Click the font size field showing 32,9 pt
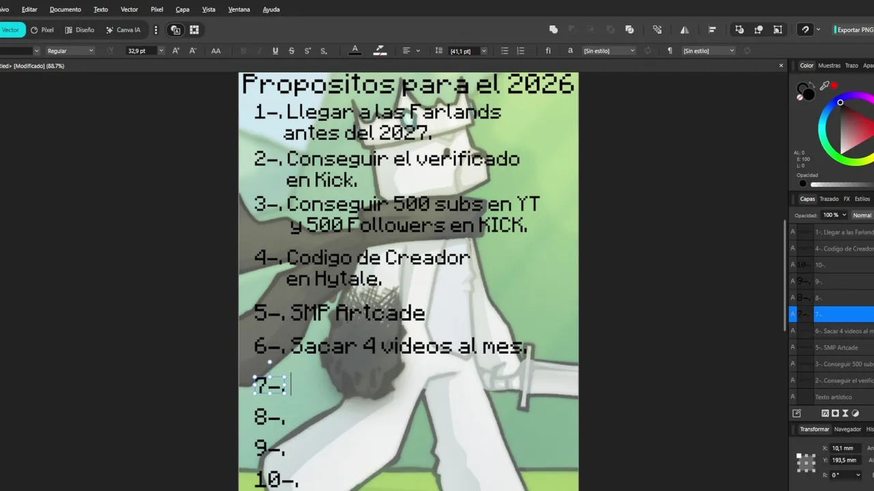Image resolution: width=874 pixels, height=491 pixels. [x=140, y=50]
